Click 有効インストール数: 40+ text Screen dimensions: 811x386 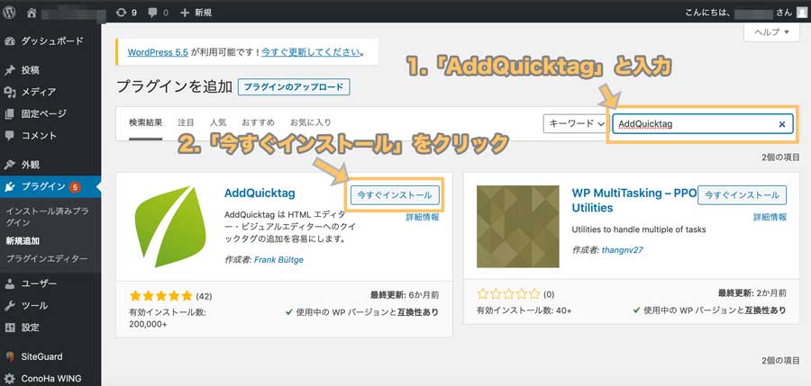524,310
